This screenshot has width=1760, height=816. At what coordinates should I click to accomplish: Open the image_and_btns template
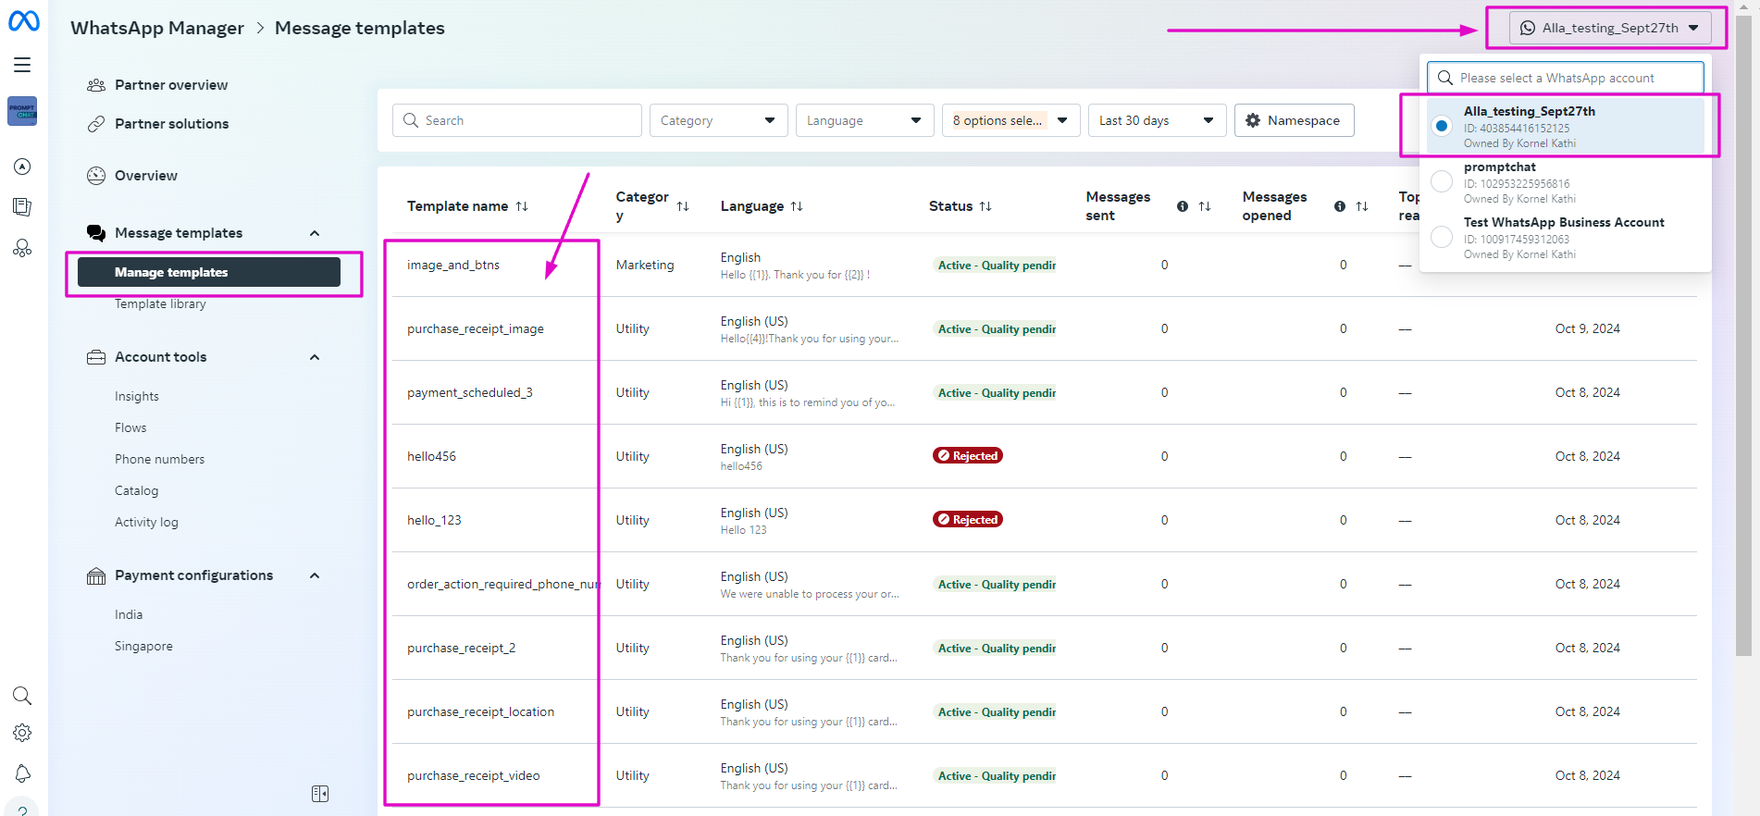pos(453,265)
